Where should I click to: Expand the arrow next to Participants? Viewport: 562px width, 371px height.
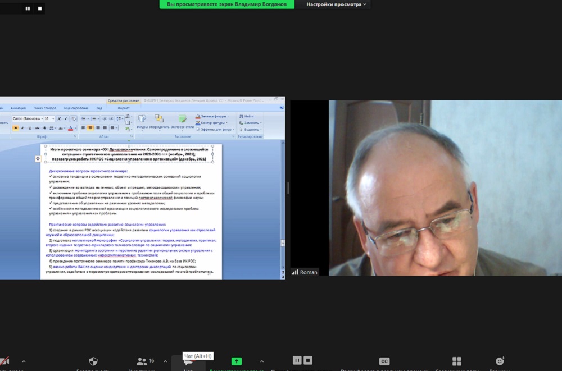[x=165, y=361]
